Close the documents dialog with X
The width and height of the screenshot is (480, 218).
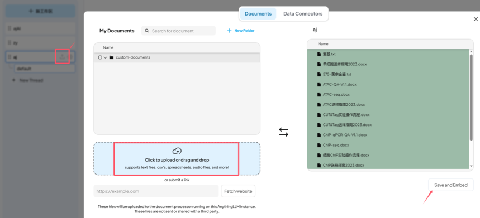476,19
